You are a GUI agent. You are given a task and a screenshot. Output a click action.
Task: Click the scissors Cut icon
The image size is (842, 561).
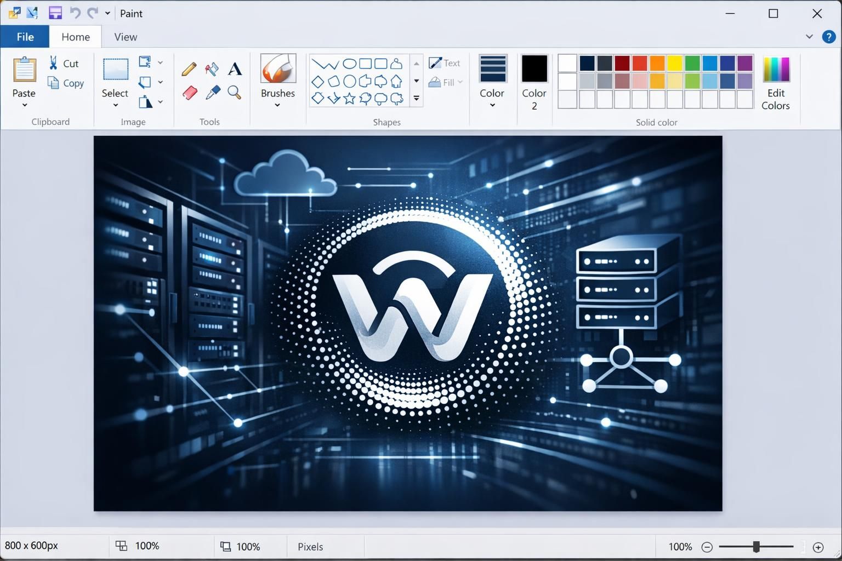pos(53,63)
